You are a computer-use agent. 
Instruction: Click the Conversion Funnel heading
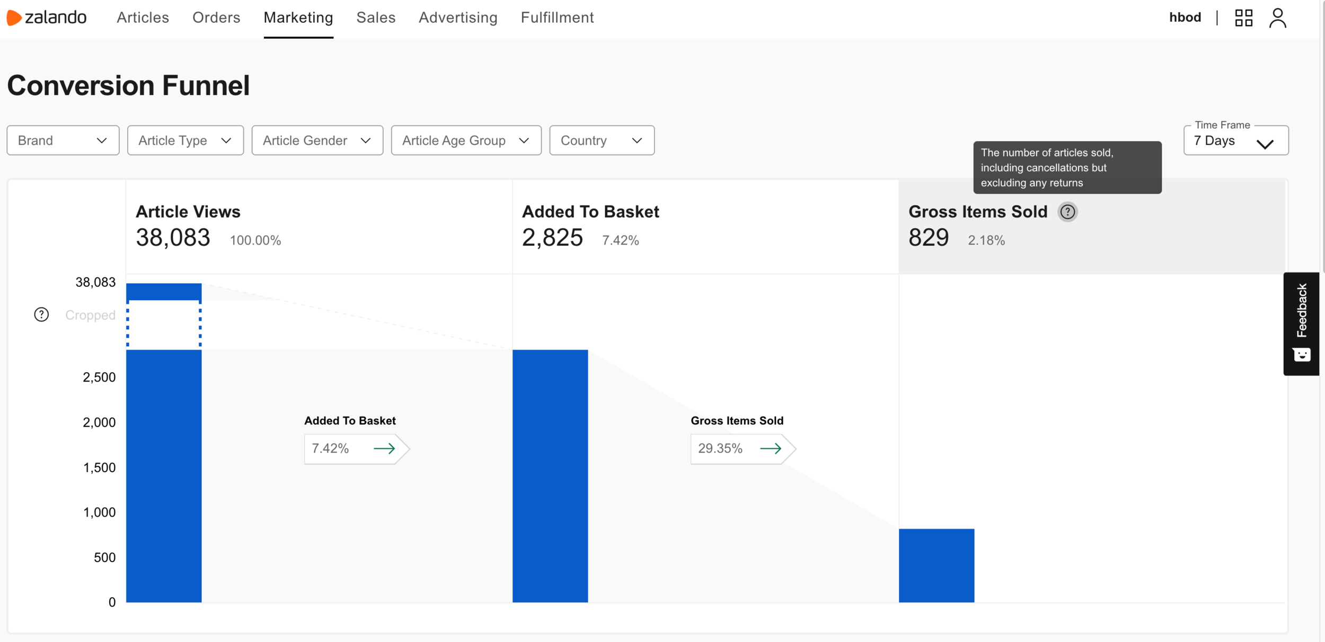point(128,85)
